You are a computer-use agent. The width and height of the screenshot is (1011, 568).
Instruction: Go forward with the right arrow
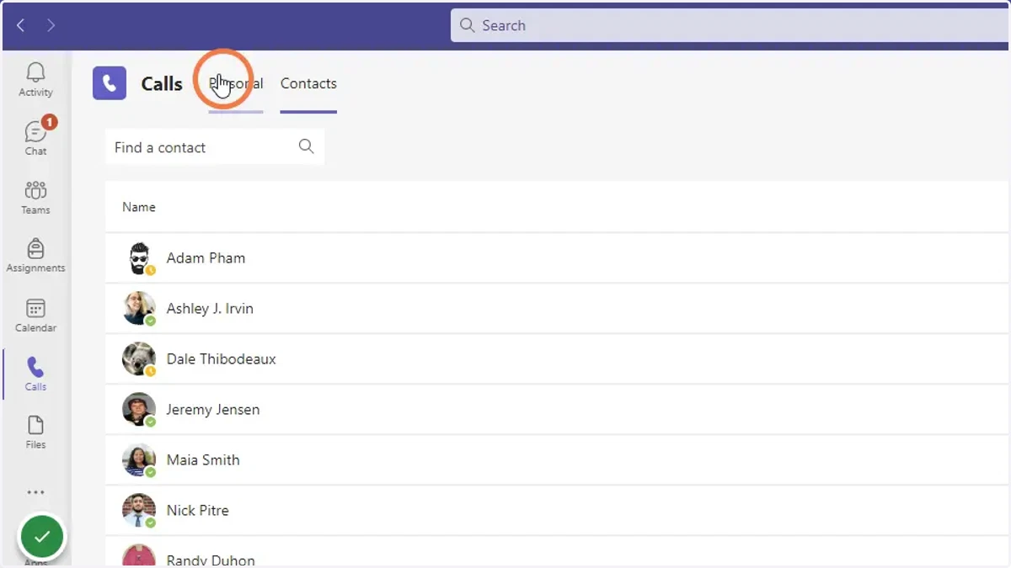[51, 25]
